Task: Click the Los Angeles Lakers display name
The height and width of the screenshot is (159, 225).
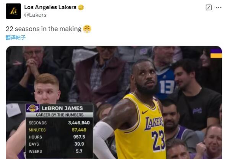Action: pos(50,7)
